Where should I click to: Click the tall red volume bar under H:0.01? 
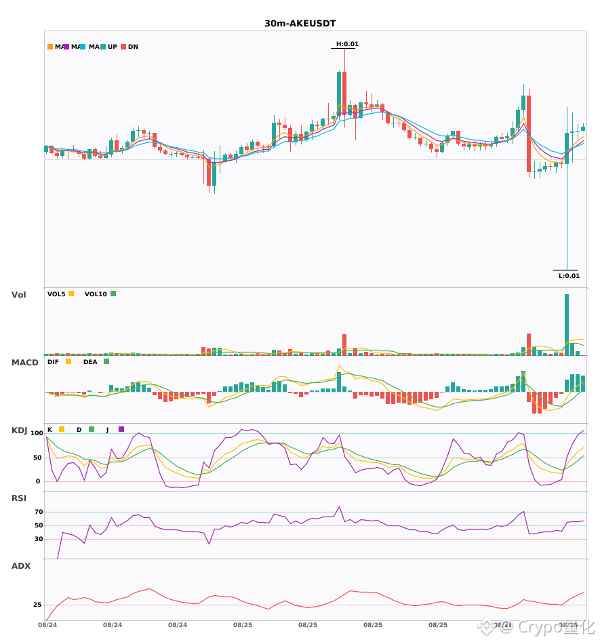[344, 344]
